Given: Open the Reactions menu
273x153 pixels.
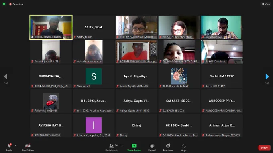Looking at the screenshot, I should click(x=168, y=147).
